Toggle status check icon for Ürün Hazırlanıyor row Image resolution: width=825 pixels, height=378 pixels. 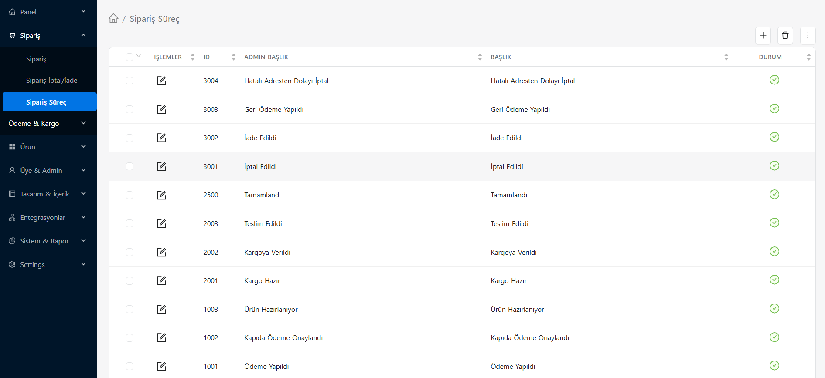coord(774,308)
